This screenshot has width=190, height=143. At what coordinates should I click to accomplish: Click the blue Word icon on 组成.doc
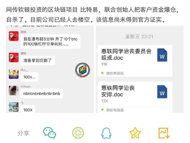162,55
